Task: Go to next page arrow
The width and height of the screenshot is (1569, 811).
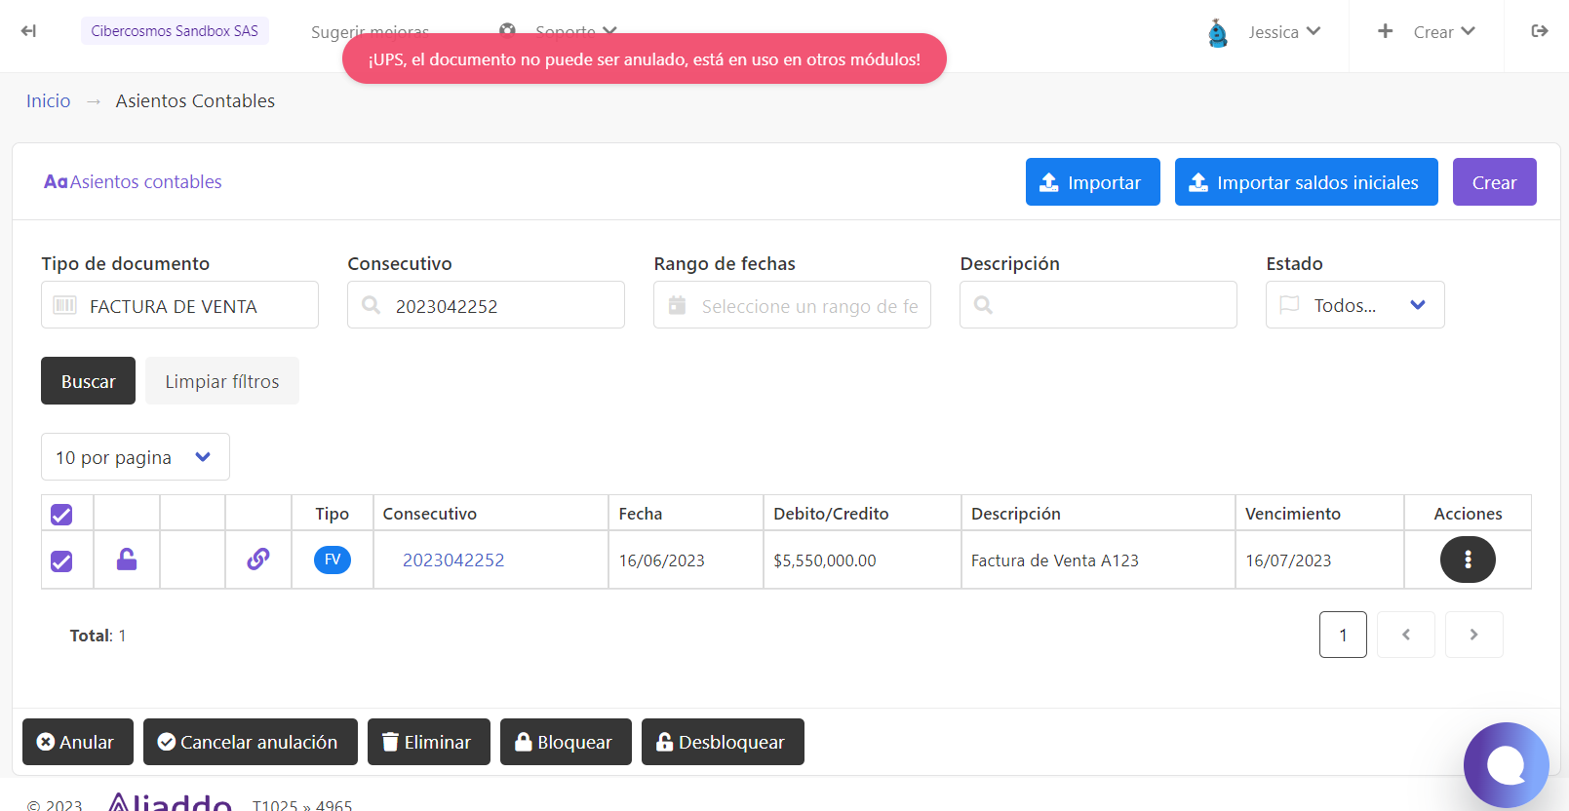Action: (x=1473, y=635)
